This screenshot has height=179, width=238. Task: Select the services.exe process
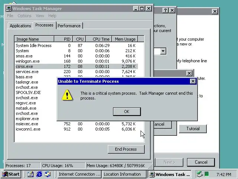pyautogui.click(x=77, y=72)
